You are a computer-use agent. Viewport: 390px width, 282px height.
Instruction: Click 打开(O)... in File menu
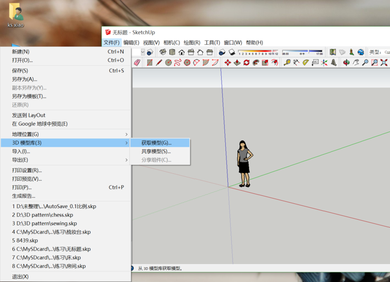(65, 60)
